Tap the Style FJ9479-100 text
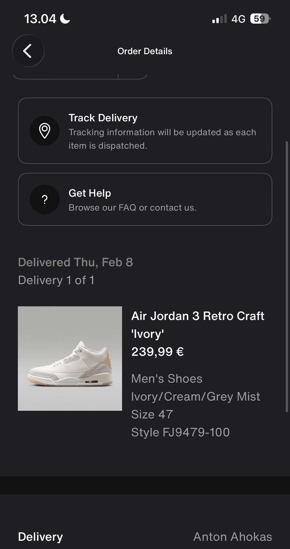This screenshot has width=290, height=549. tap(180, 432)
